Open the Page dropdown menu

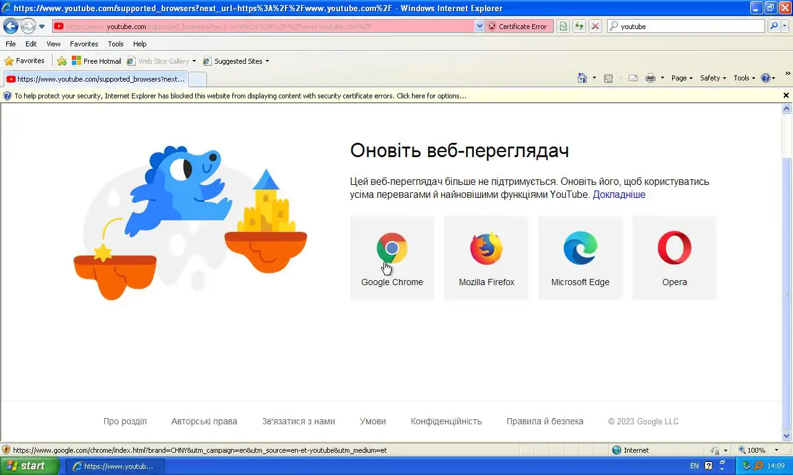[681, 78]
